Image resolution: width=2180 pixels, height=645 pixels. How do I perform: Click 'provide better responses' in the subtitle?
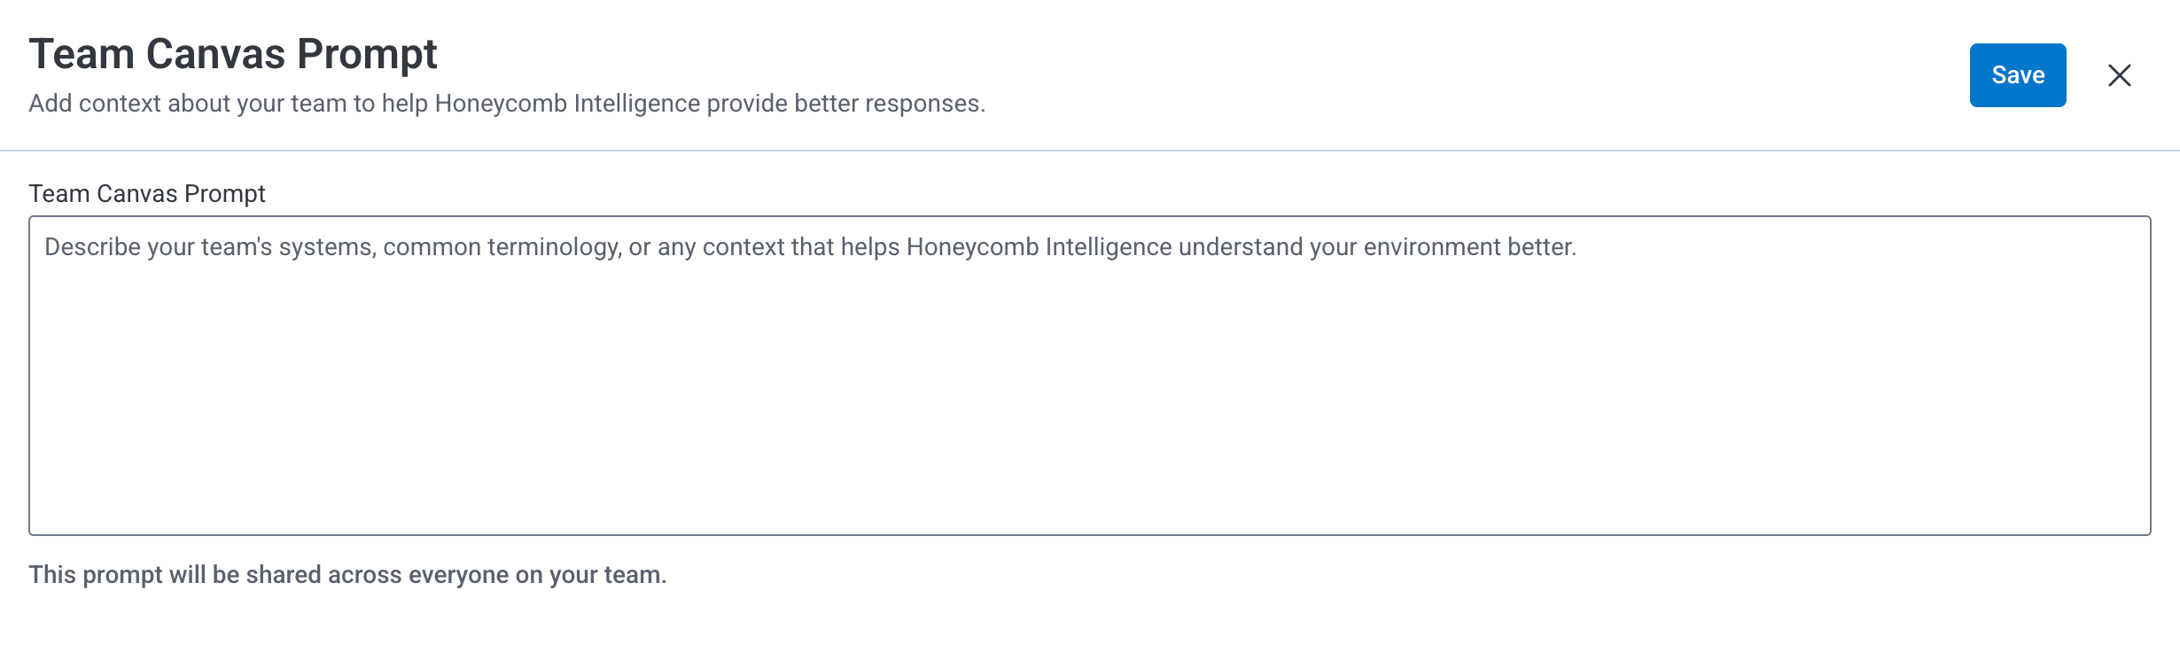pos(845,104)
